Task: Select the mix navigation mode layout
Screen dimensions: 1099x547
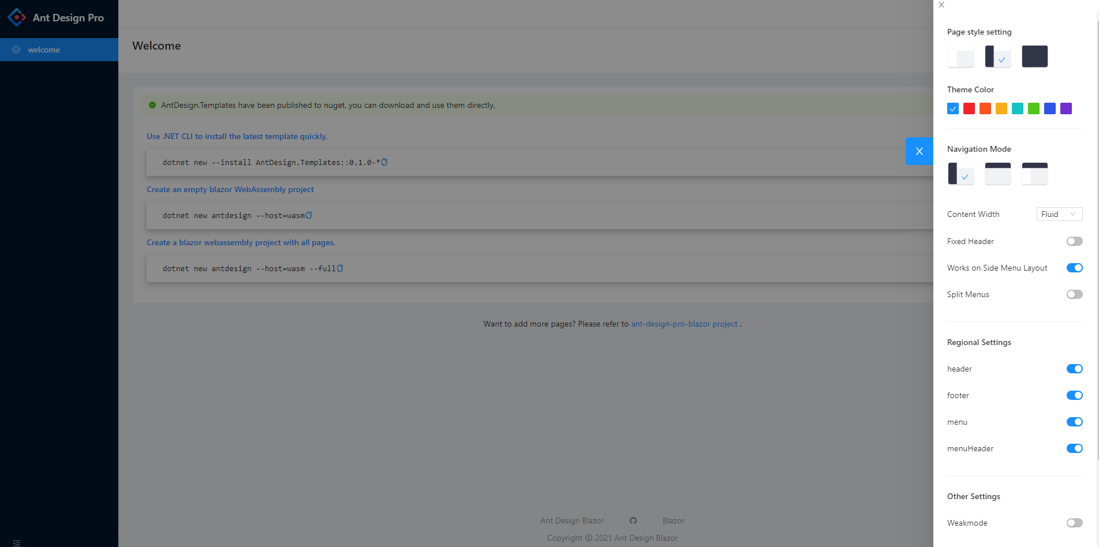Action: click(x=1034, y=173)
